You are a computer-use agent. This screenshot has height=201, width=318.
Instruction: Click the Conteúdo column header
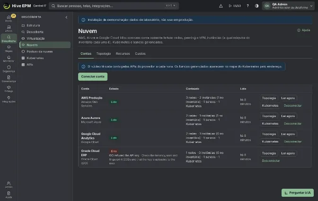192,89
